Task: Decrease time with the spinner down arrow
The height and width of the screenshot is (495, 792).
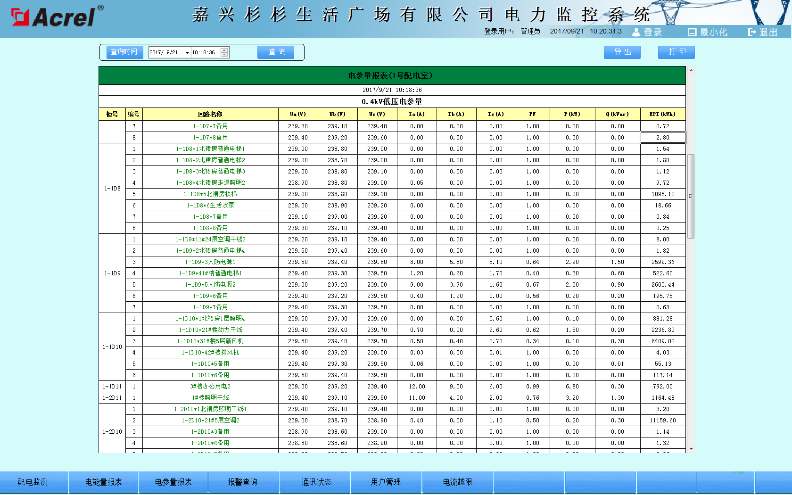Action: point(224,55)
